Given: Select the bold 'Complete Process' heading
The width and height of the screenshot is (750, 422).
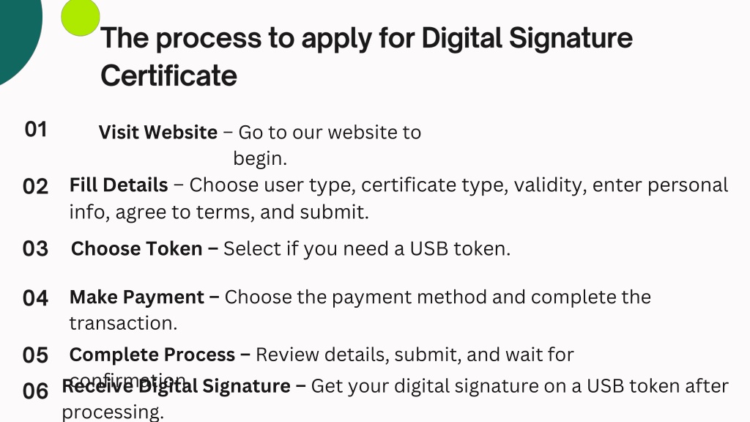Looking at the screenshot, I should click(x=152, y=355).
